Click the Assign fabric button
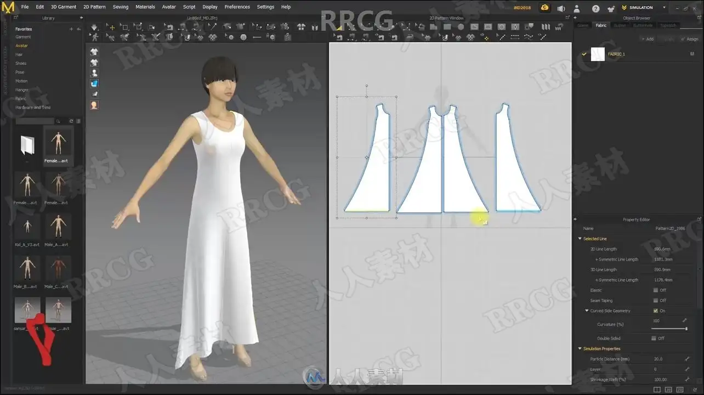This screenshot has height=395, width=704. (689, 39)
